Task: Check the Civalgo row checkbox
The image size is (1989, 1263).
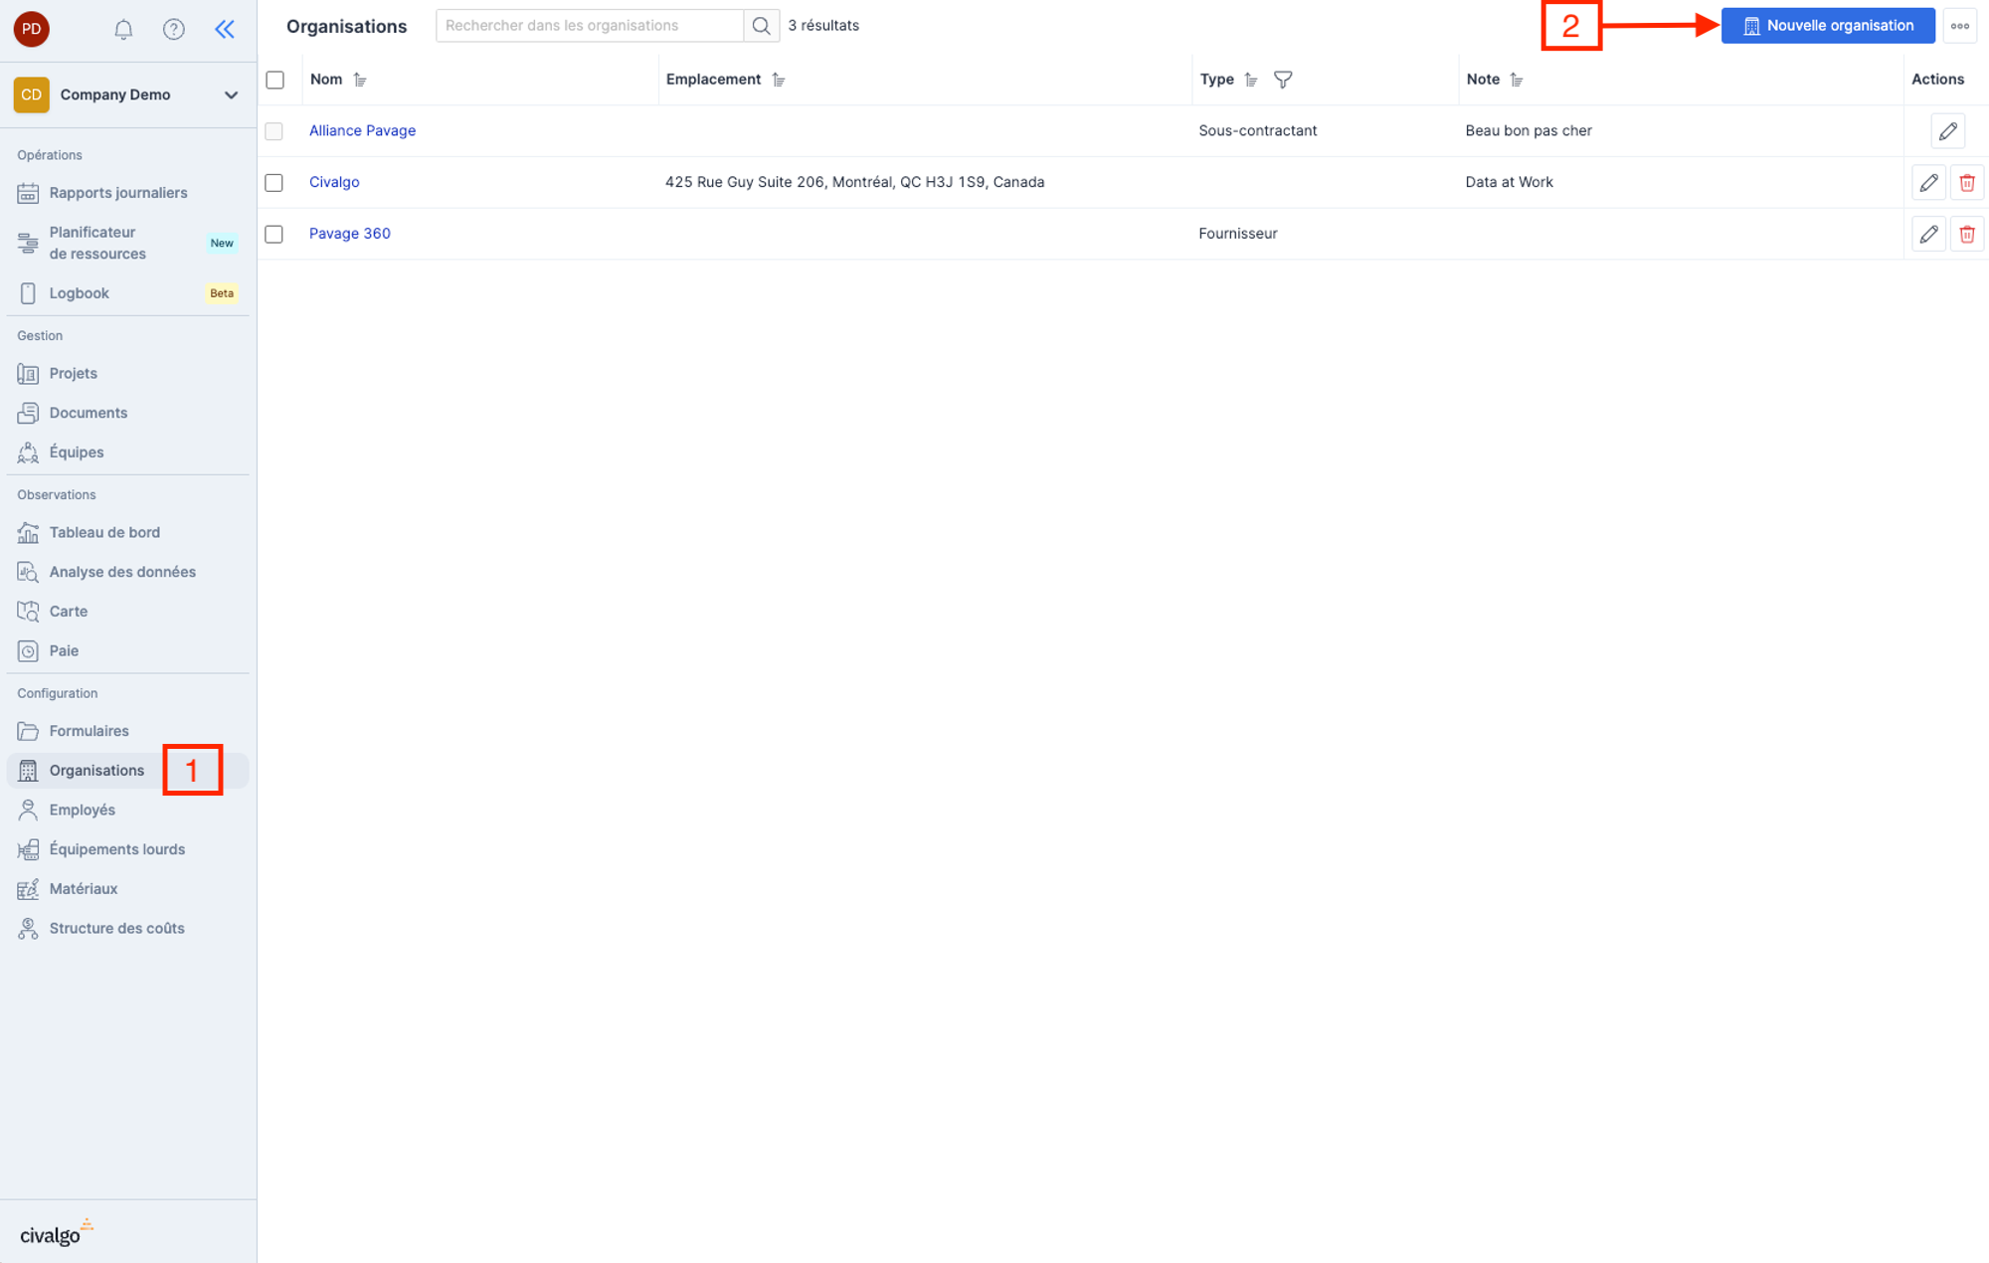Action: coord(274,182)
